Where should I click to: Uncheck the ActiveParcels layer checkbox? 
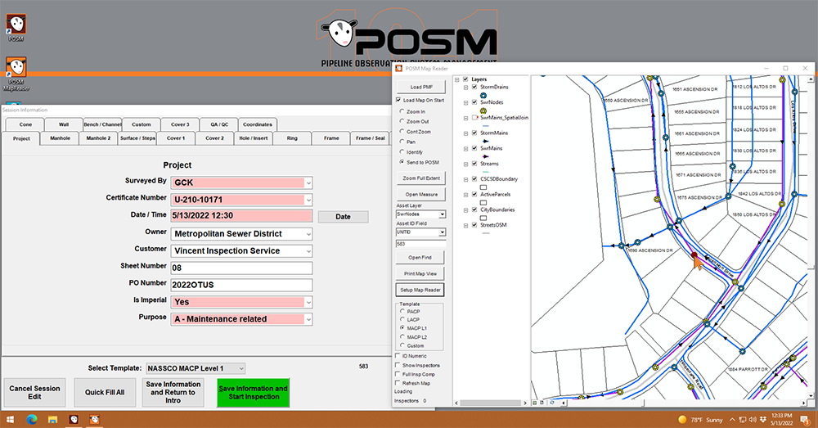474,194
